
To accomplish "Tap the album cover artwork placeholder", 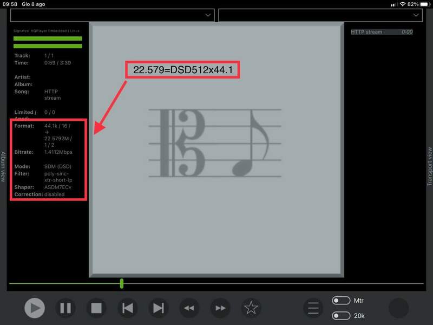I will 216,149.
